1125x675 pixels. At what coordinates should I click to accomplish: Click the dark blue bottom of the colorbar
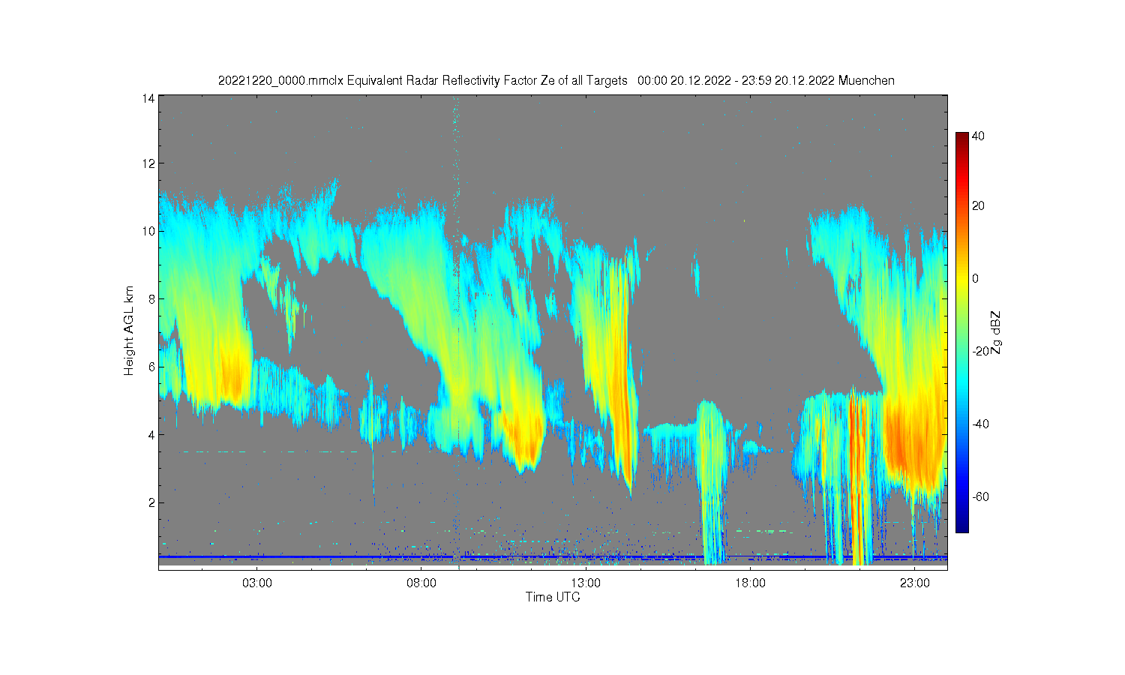coord(961,525)
